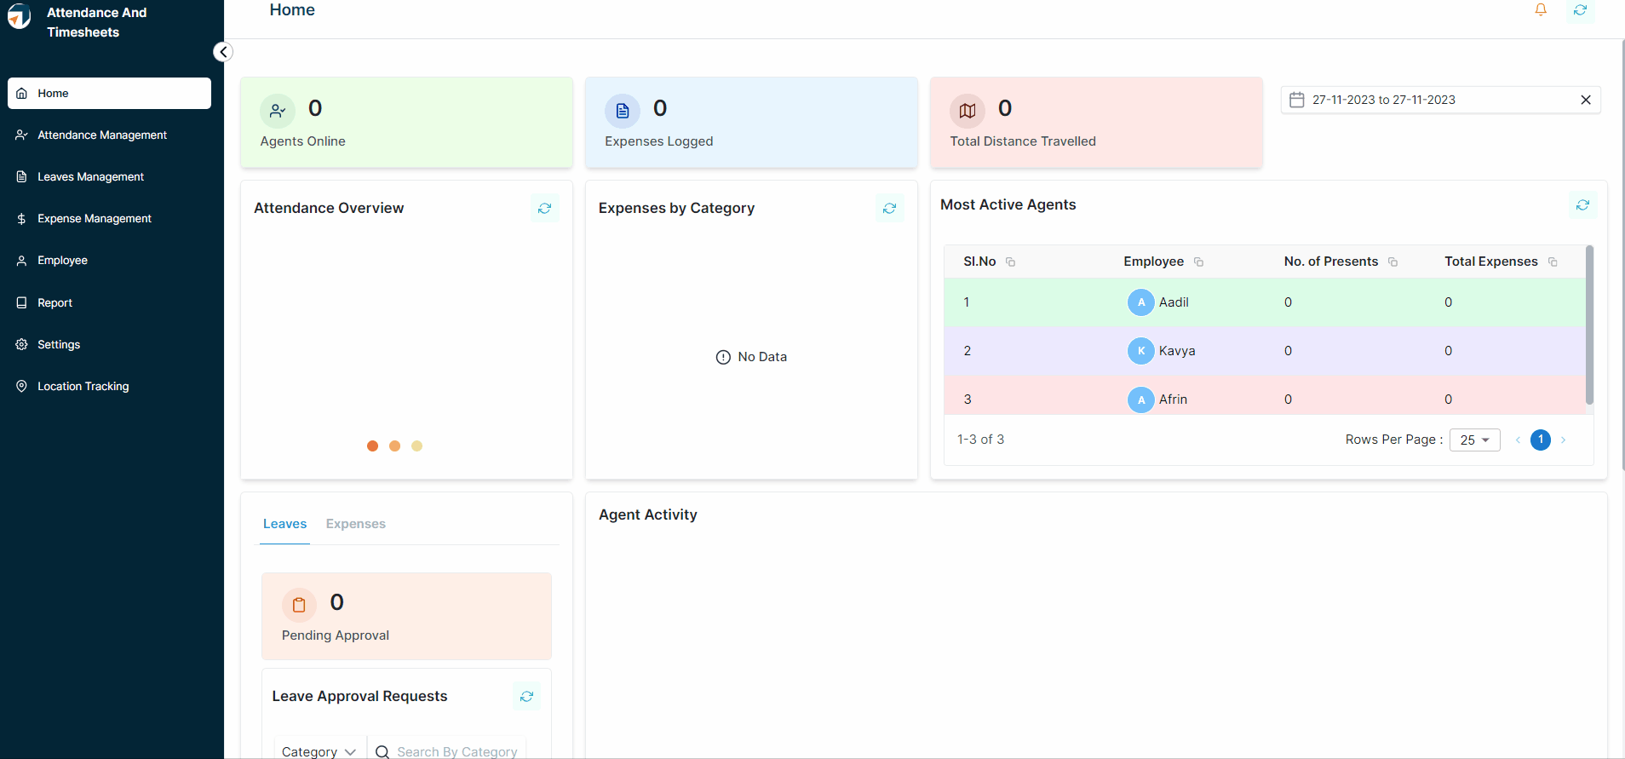Click the Most Active Agents table scrollbar
Screen dimensions: 1625x759
1589,325
